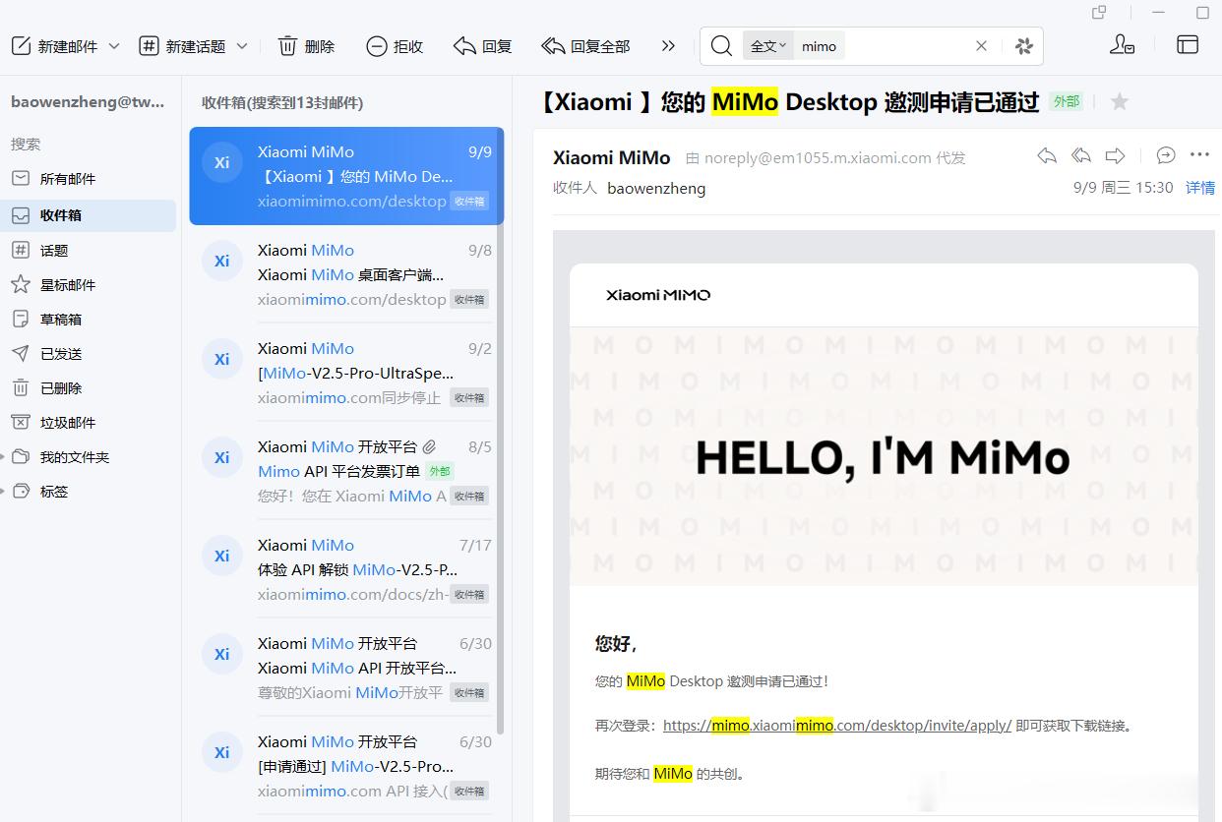Image resolution: width=1222 pixels, height=822 pixels.
Task: Click the chat bubble icon in message header
Action: [x=1166, y=155]
